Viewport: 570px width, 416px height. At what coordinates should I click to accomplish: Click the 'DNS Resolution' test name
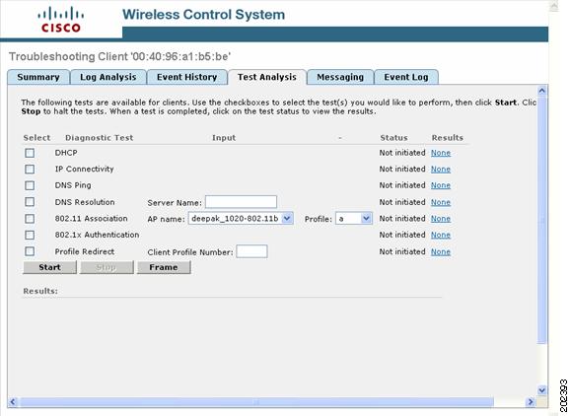coord(85,202)
